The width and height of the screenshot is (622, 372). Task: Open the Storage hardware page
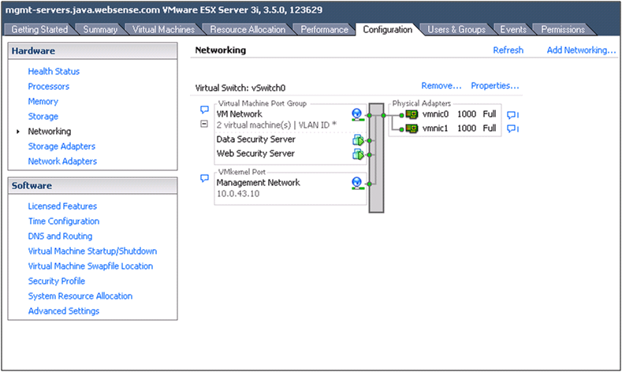point(43,116)
